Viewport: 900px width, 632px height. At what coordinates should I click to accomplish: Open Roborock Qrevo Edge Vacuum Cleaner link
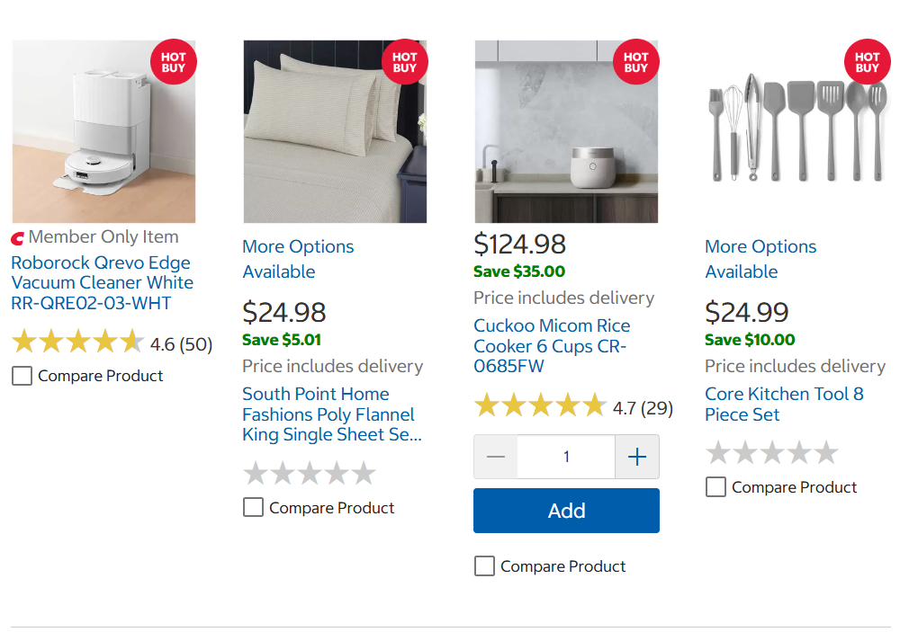click(x=103, y=282)
